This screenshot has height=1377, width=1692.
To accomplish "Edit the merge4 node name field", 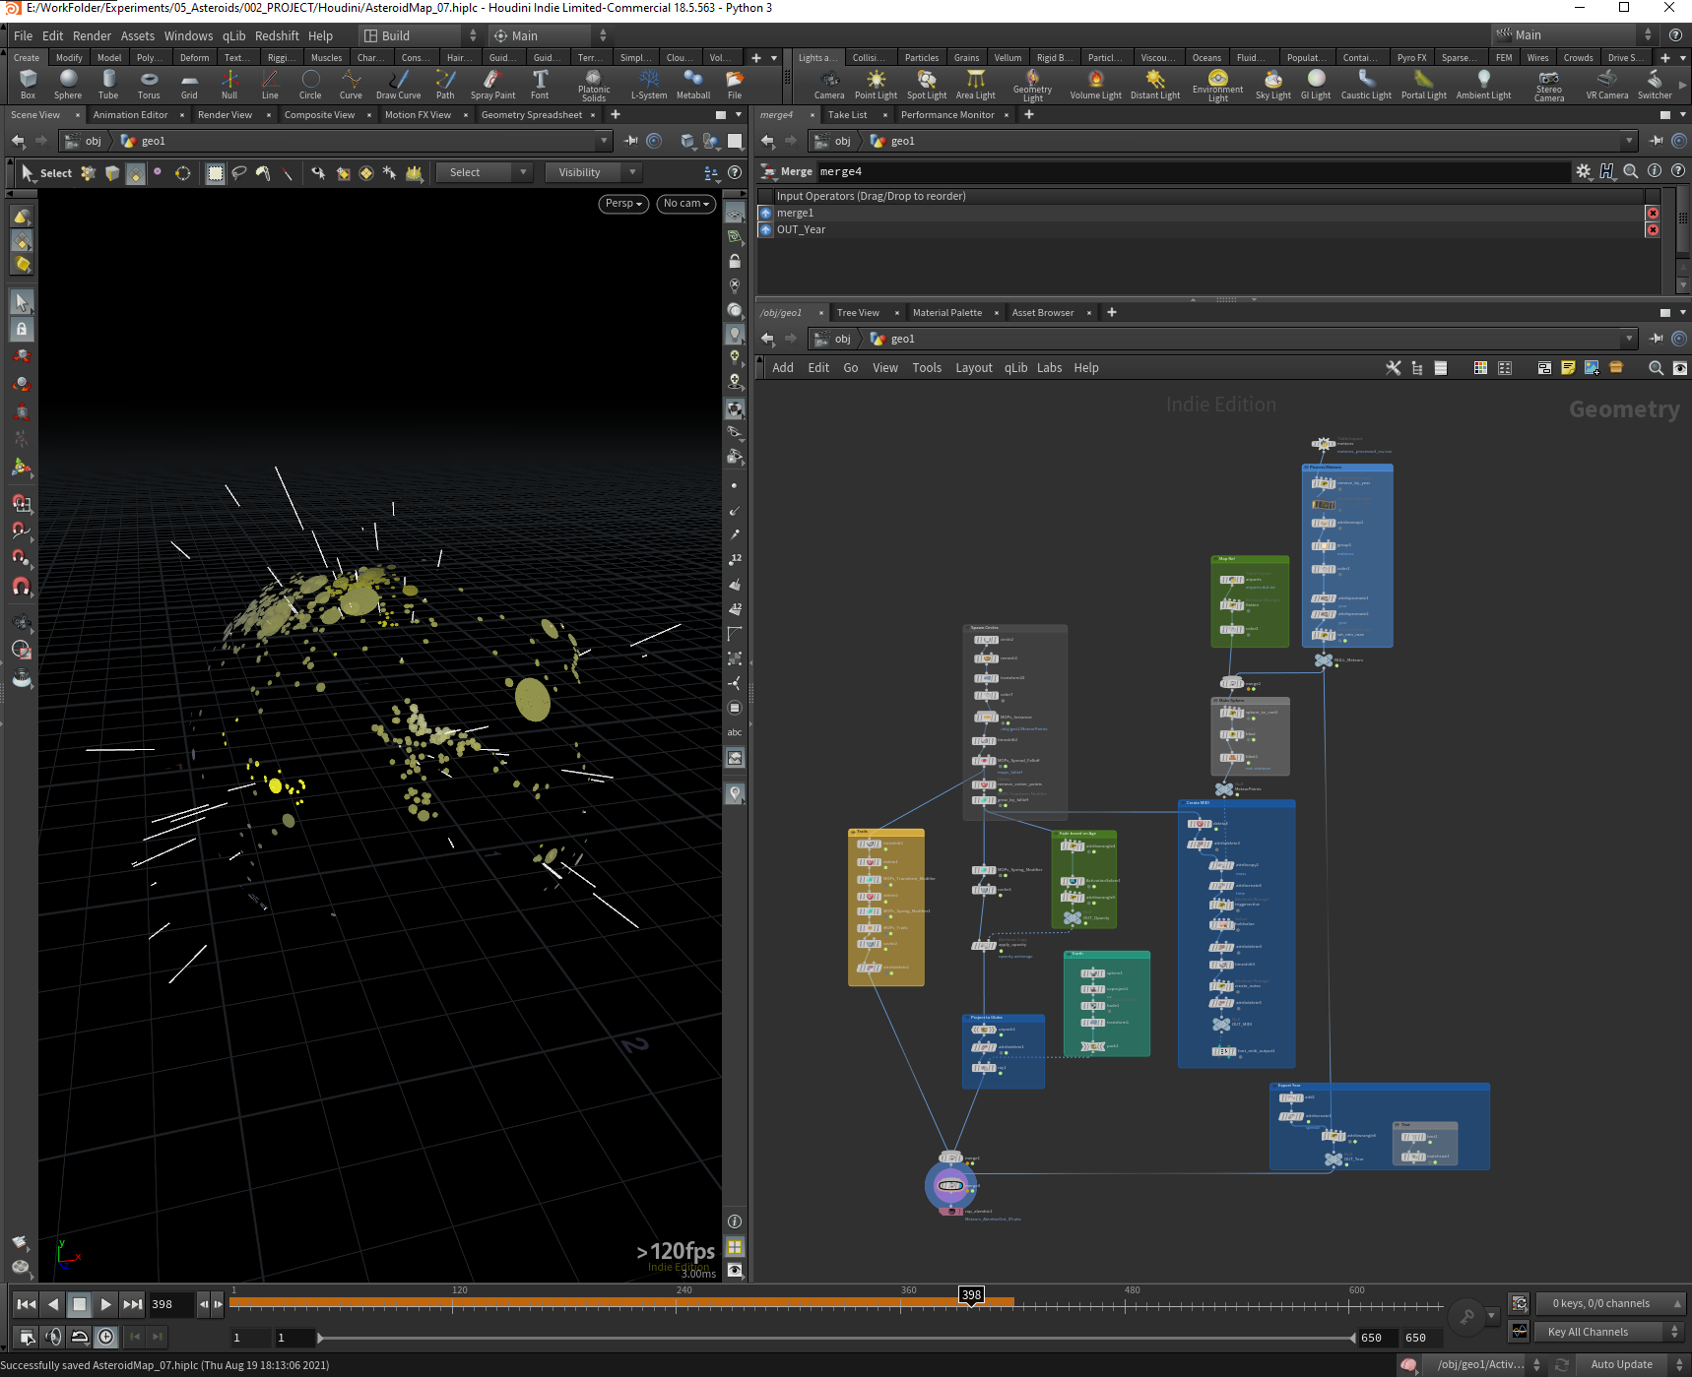I will click(x=1192, y=171).
